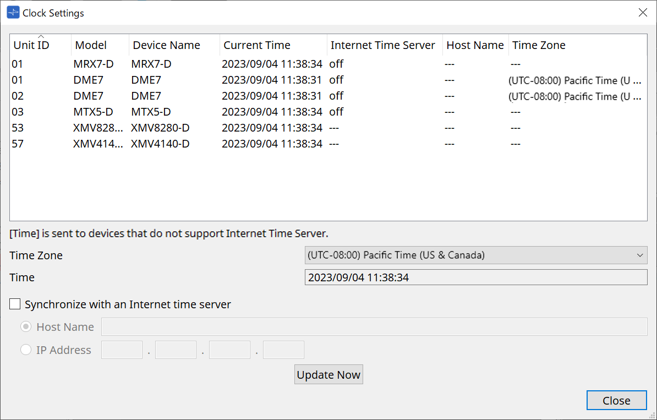Image resolution: width=657 pixels, height=420 pixels.
Task: Click the Host Name text field
Action: point(374,327)
